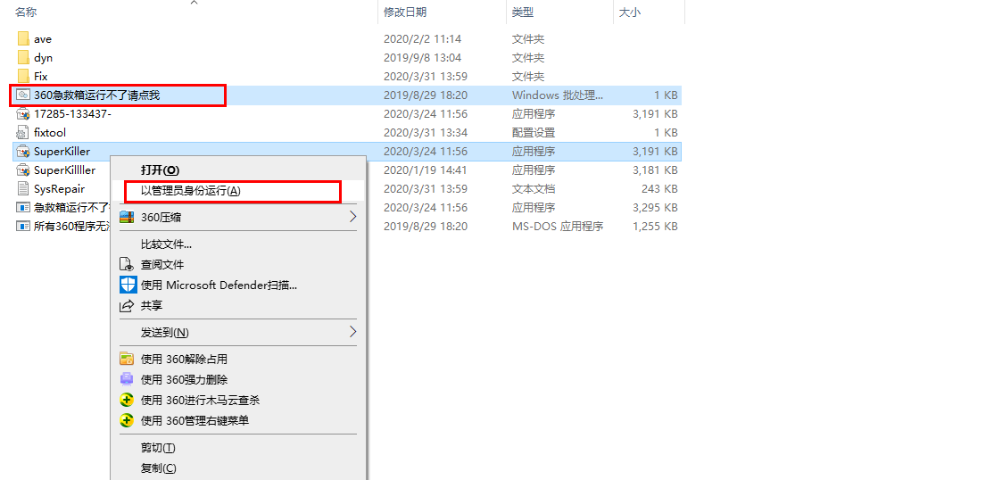Click the 类型 column header
1002x480 pixels.
click(523, 12)
